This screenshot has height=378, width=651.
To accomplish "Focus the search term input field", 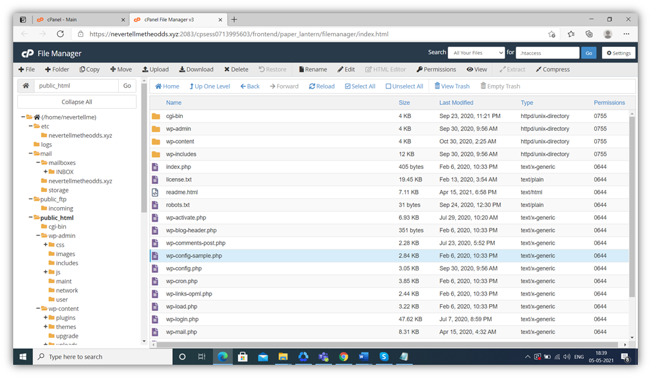I will pyautogui.click(x=547, y=53).
